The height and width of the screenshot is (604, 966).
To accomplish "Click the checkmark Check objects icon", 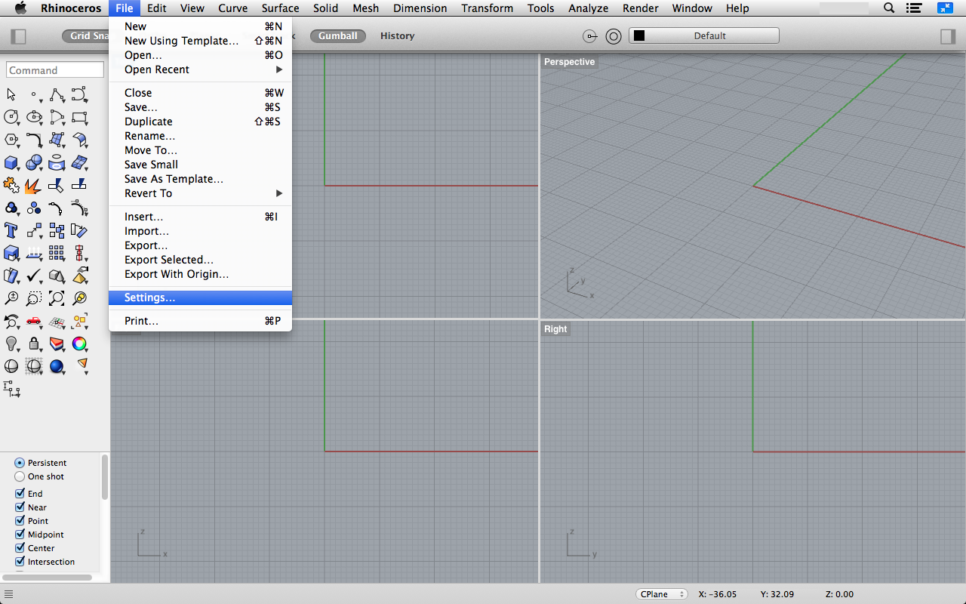I will [x=34, y=276].
